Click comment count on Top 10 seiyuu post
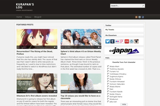 99,92
